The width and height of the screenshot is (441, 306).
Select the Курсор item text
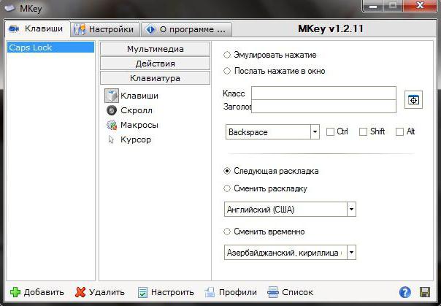click(x=136, y=139)
